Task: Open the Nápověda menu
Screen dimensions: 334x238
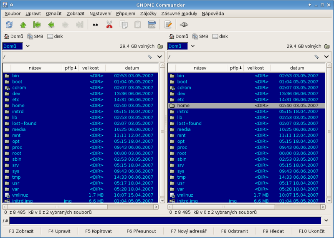Action: 213,14
